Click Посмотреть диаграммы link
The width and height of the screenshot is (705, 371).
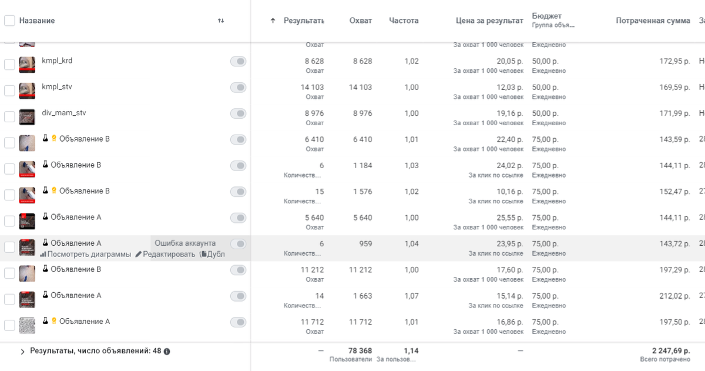coord(89,255)
